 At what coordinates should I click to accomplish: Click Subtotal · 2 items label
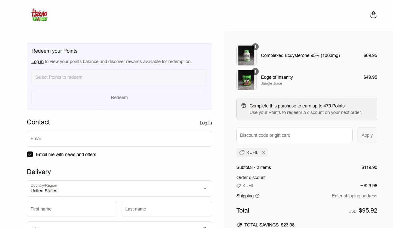254,167
